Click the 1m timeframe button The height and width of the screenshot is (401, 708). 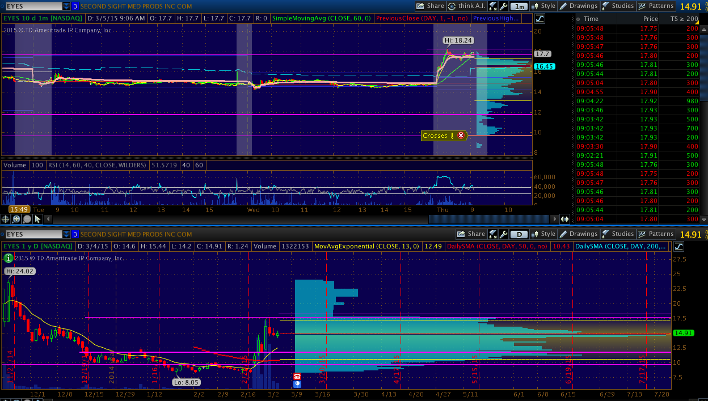(x=519, y=6)
